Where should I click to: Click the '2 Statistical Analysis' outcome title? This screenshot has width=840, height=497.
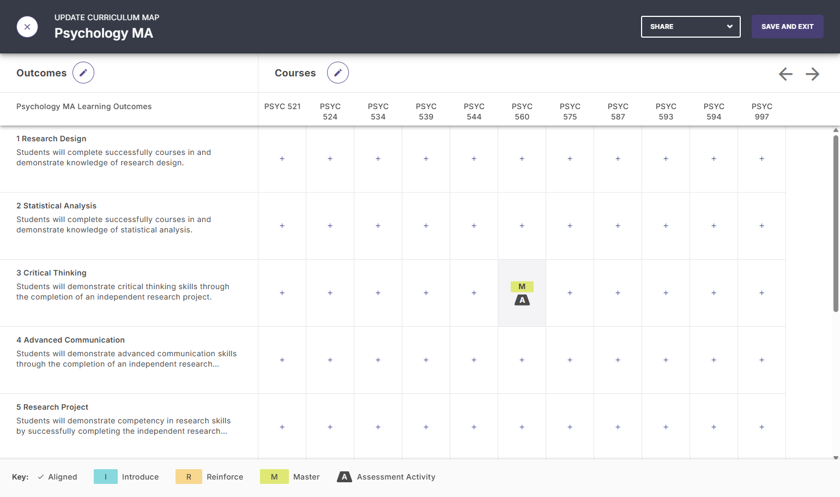(56, 206)
